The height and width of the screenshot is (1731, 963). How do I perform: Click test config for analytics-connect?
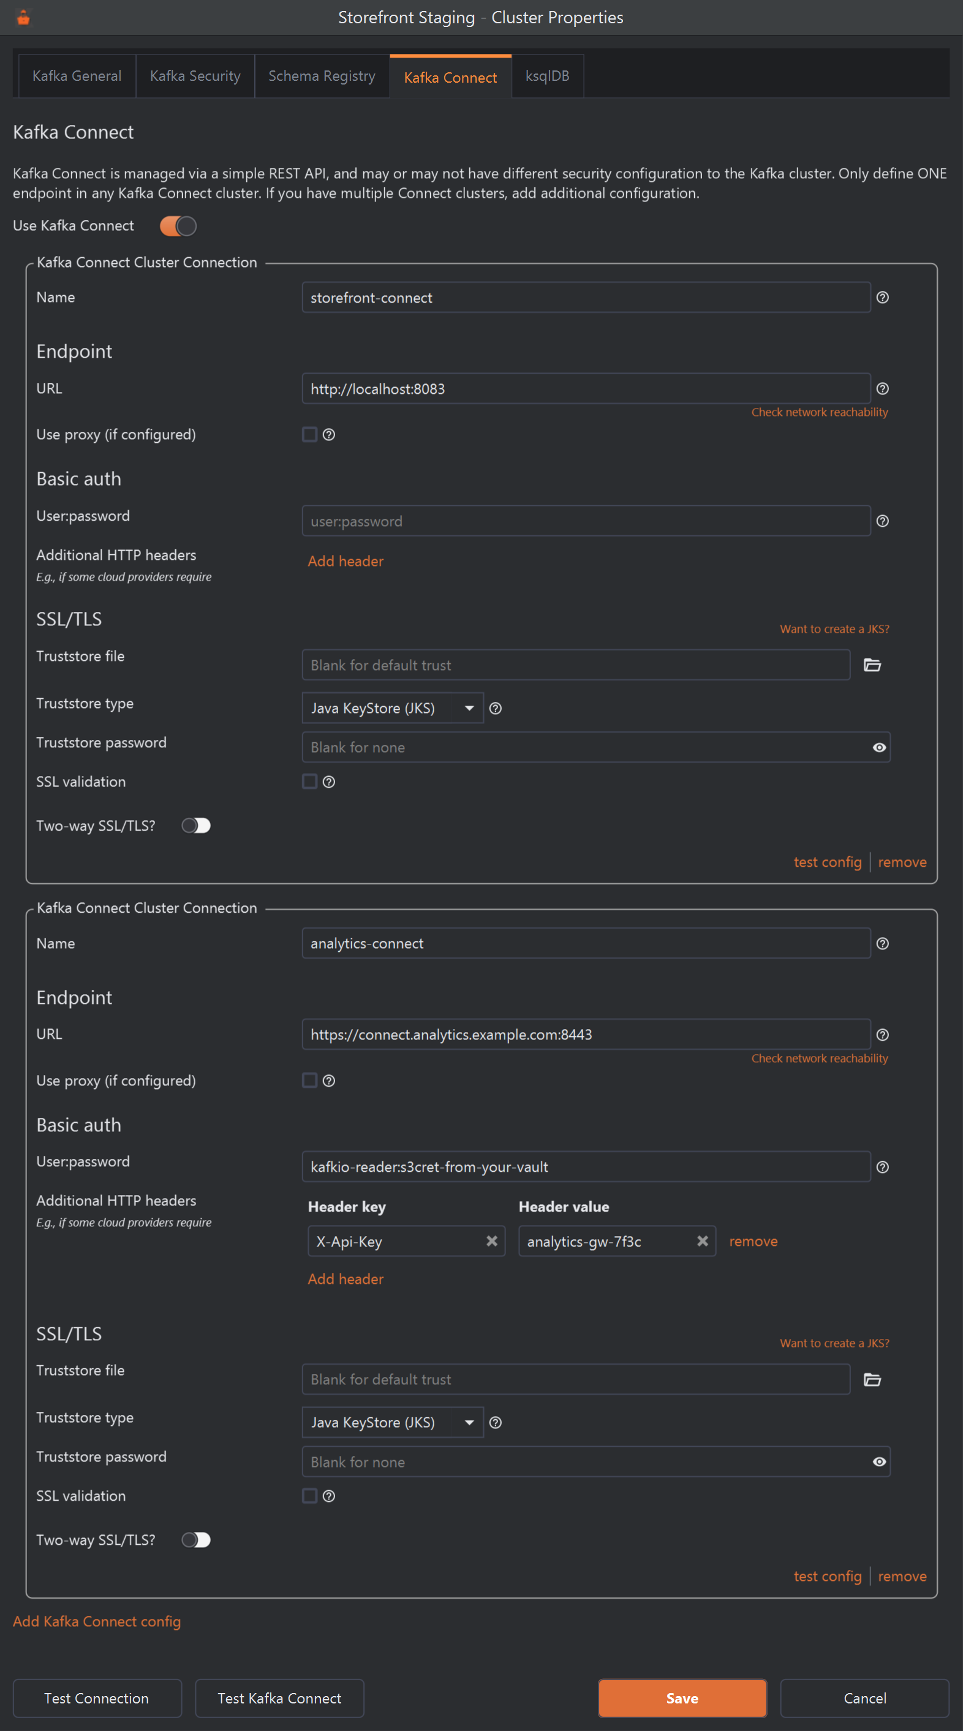(x=827, y=1577)
